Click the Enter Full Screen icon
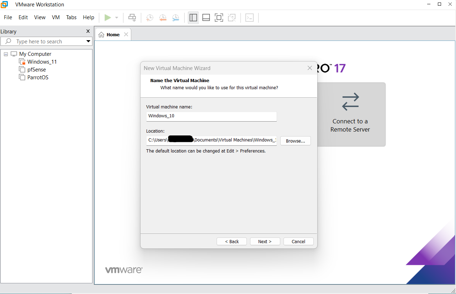Image resolution: width=456 pixels, height=294 pixels. click(219, 17)
